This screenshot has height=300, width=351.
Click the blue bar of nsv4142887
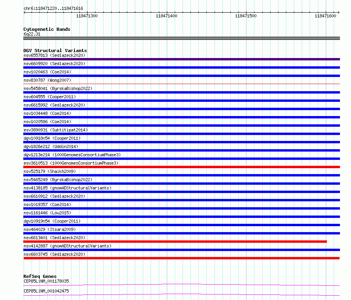pyautogui.click(x=181, y=250)
